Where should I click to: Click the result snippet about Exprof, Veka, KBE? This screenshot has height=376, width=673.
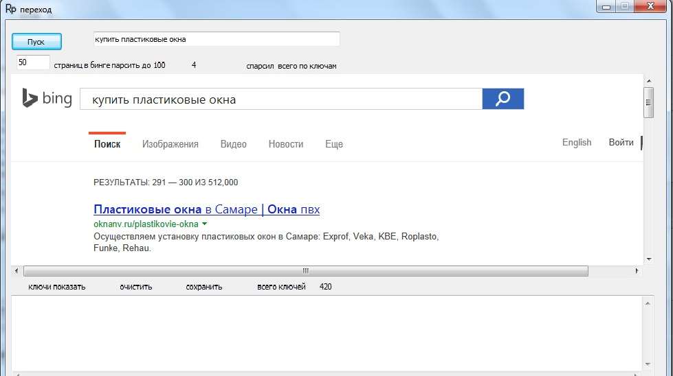(x=266, y=242)
